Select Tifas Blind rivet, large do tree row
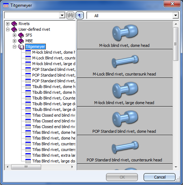 pyautogui.click(x=50, y=161)
